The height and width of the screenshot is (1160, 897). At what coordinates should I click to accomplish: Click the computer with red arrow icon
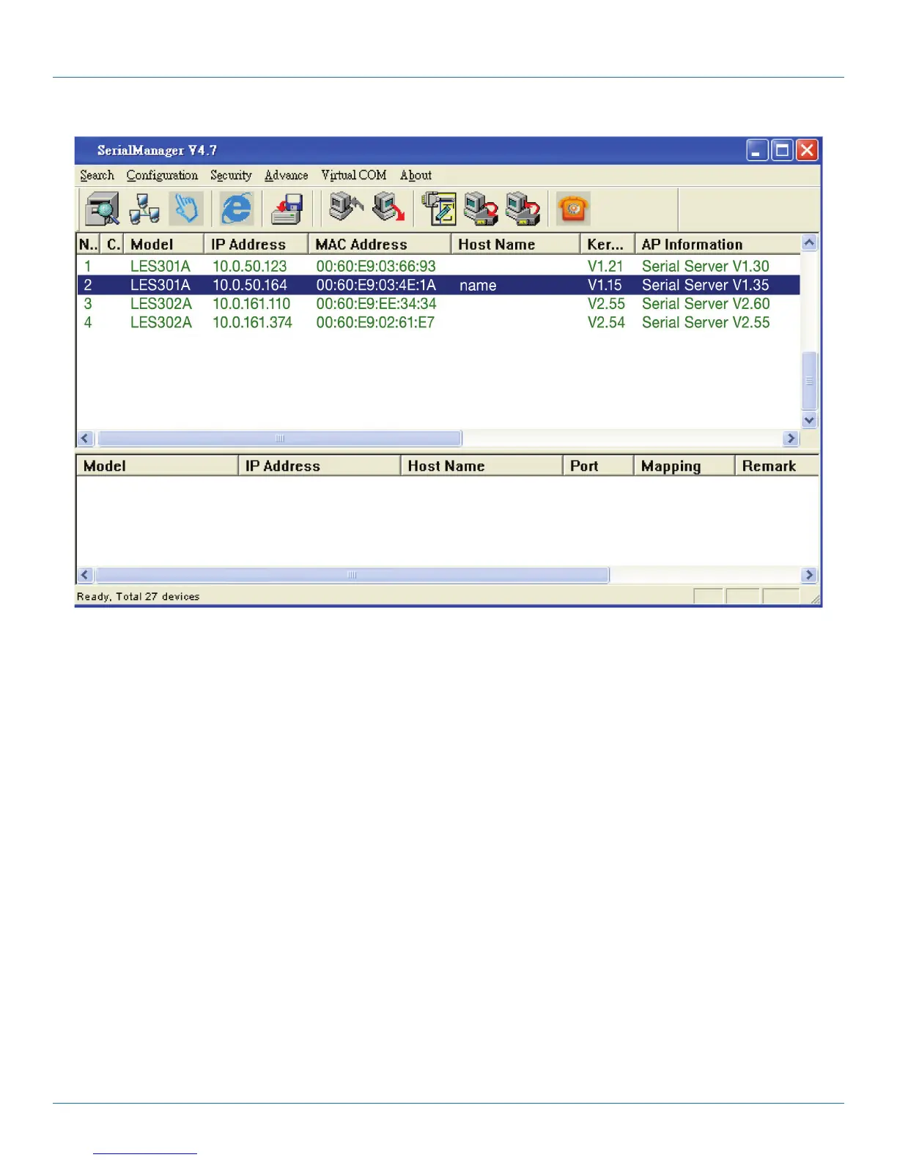388,208
